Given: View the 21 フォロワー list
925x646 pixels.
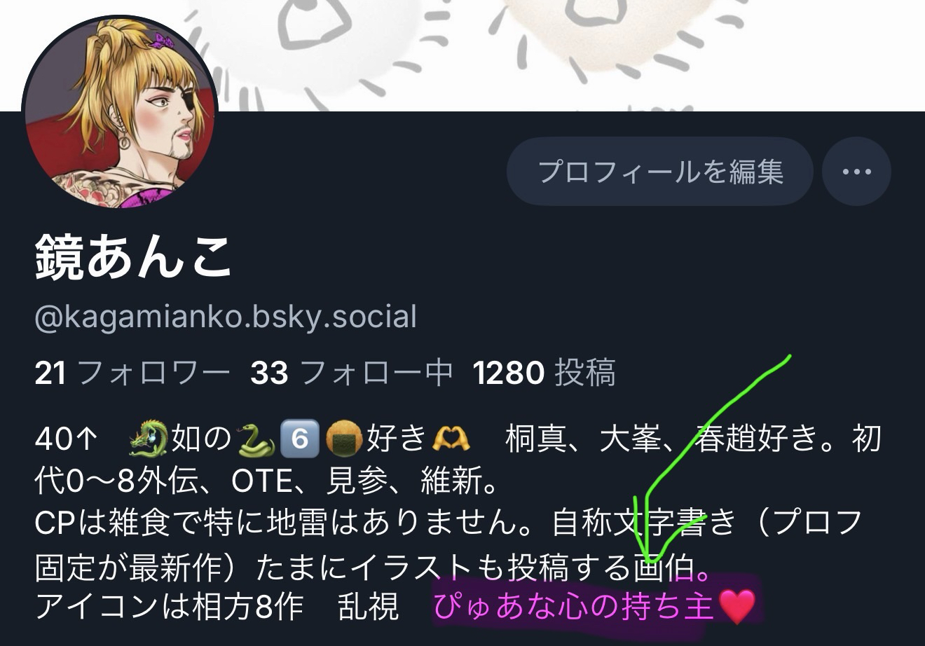Looking at the screenshot, I should click(x=132, y=373).
